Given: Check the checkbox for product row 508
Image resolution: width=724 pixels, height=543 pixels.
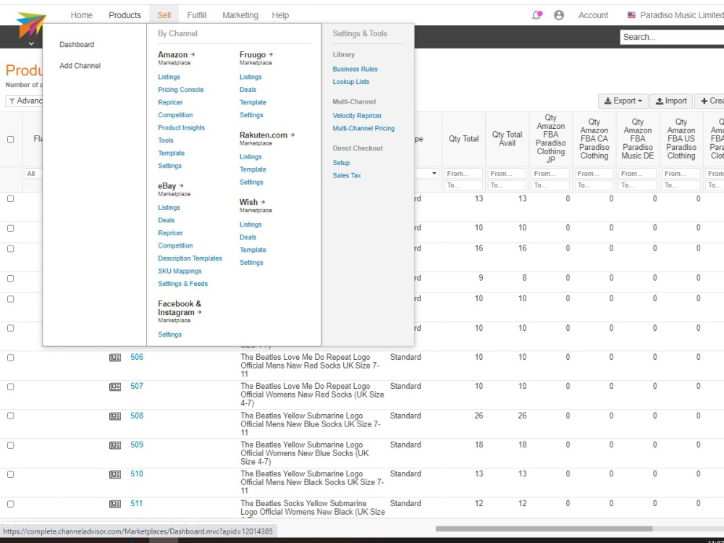Looking at the screenshot, I should point(11,416).
